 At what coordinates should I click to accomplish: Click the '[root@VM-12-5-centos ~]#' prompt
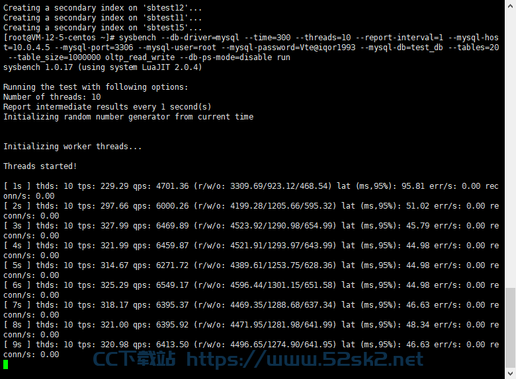(59, 38)
